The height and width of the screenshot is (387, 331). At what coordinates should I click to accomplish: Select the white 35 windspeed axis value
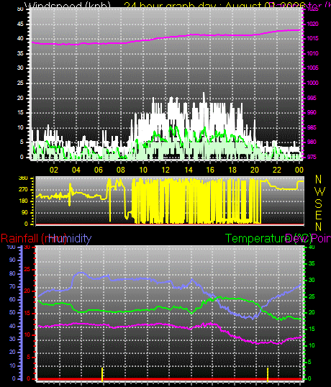point(20,53)
